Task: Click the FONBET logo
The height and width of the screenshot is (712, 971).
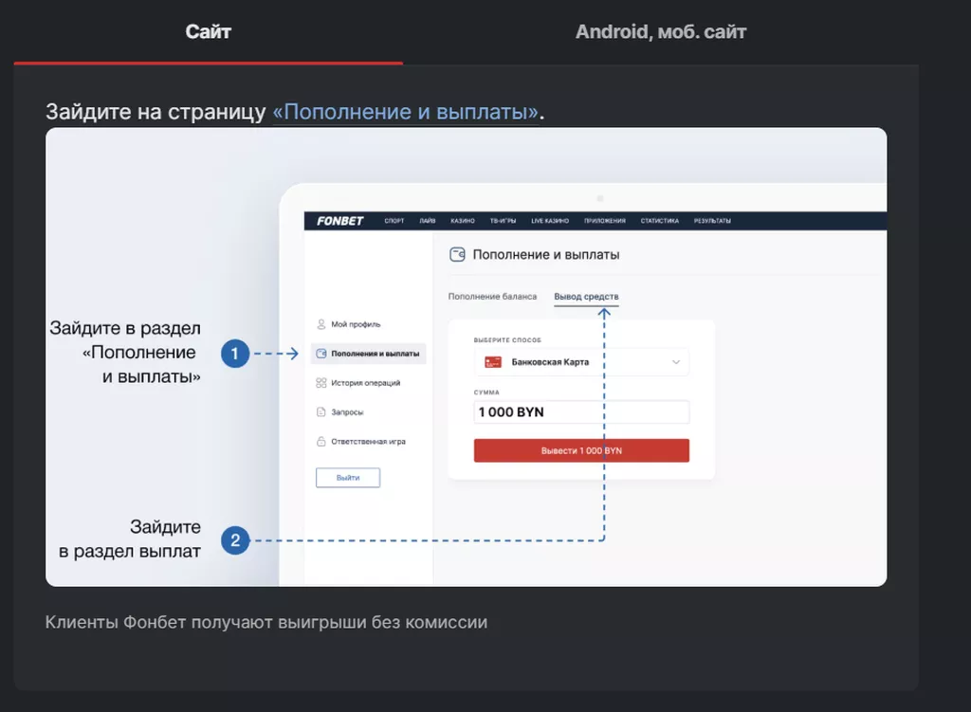Action: tap(339, 221)
